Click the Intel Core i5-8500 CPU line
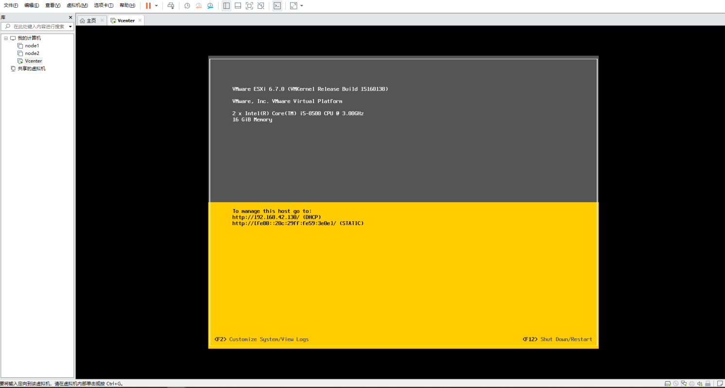 coord(298,113)
